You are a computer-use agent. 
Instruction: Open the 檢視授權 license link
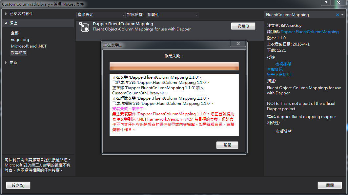point(283,64)
